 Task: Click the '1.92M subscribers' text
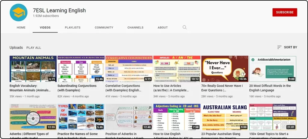click(46, 16)
